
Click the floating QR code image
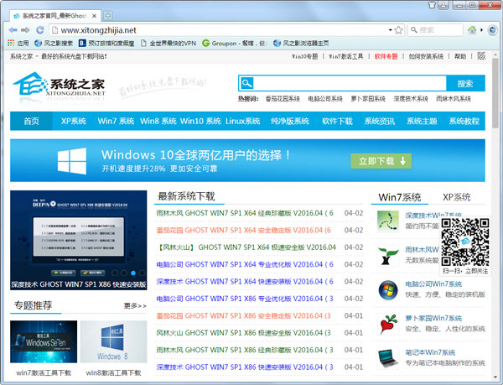465,242
